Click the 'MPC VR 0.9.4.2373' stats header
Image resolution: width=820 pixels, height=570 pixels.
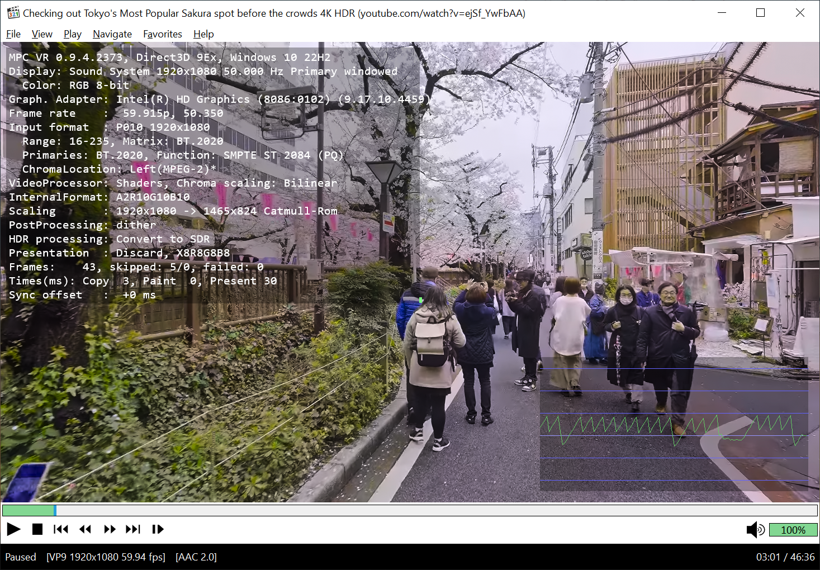170,58
